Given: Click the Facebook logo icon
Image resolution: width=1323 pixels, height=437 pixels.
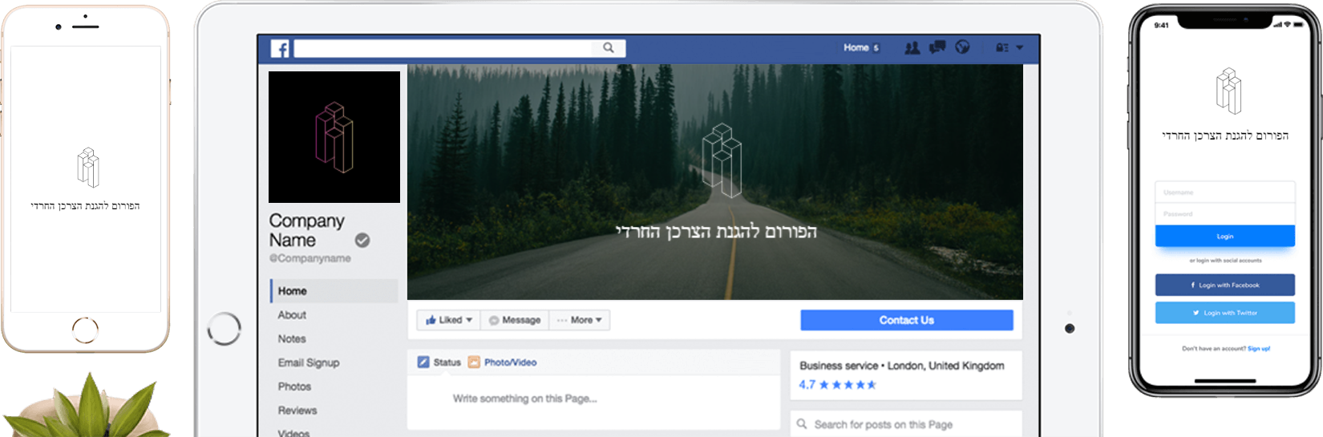Looking at the screenshot, I should coord(280,49).
